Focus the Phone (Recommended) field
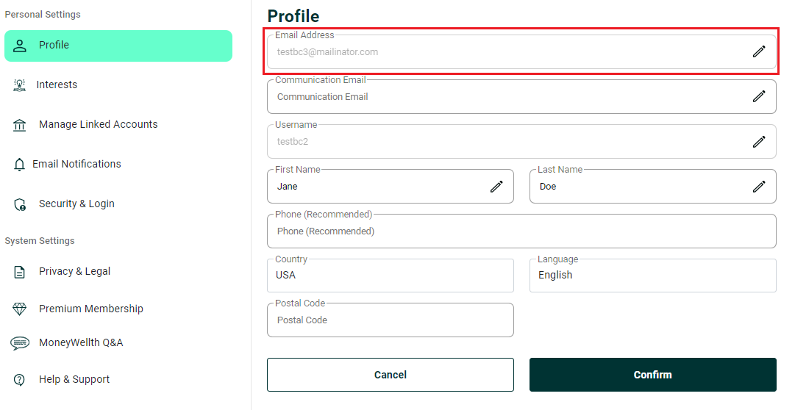The width and height of the screenshot is (795, 410). click(x=521, y=231)
